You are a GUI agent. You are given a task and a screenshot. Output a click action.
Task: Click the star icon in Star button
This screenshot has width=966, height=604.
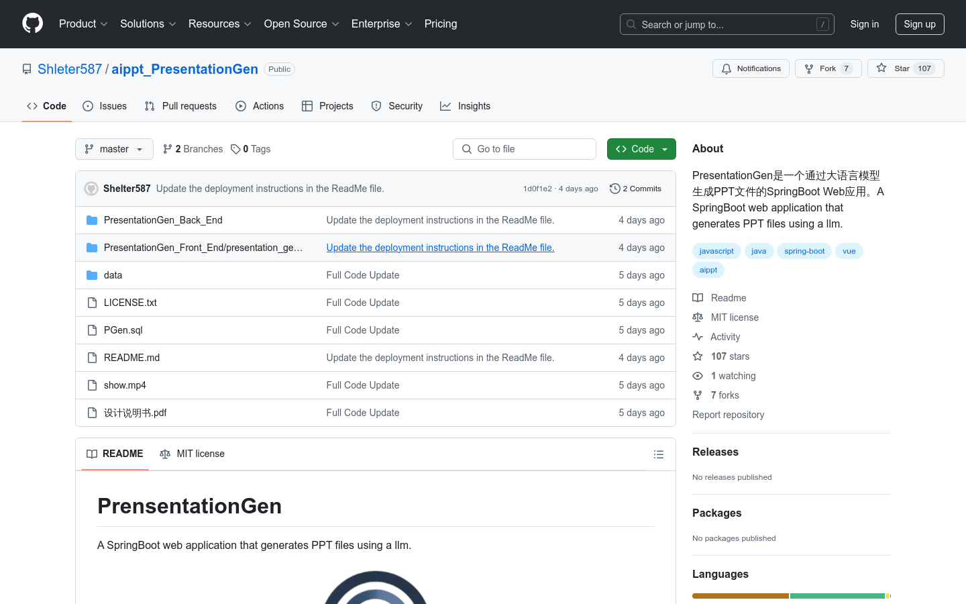coord(881,68)
